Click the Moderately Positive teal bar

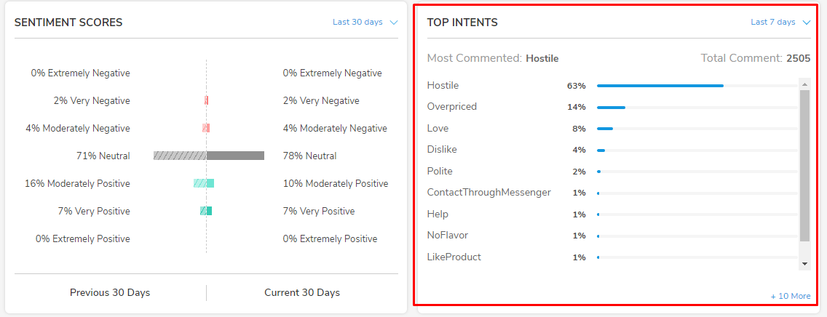(210, 183)
